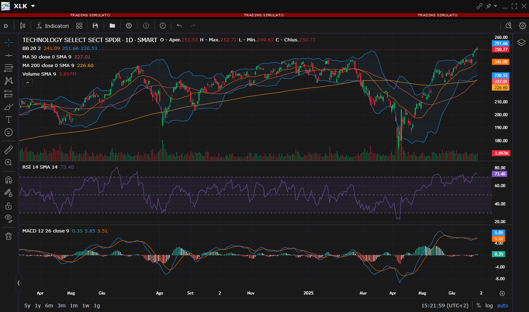Toggle stay in drawing mode
Image resolution: width=529 pixels, height=312 pixels.
pyautogui.click(x=9, y=193)
